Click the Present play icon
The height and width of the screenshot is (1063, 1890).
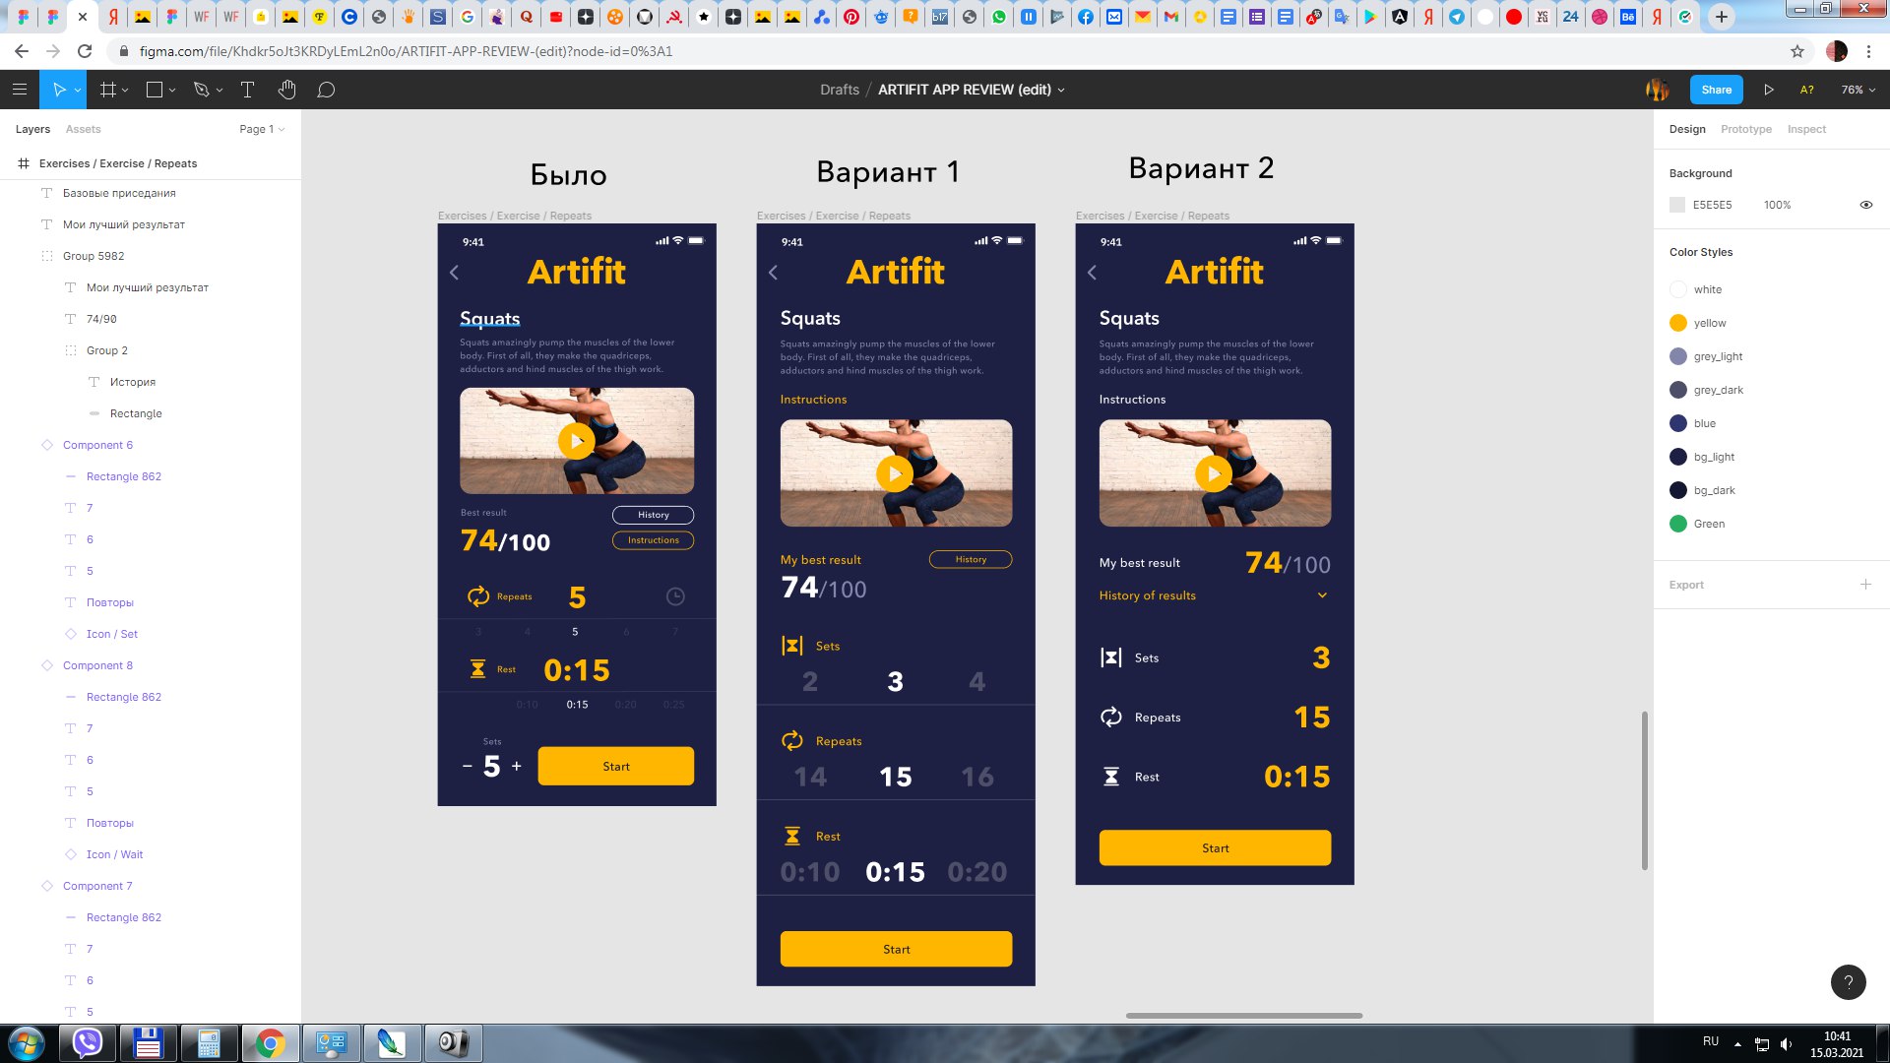pos(1769,90)
